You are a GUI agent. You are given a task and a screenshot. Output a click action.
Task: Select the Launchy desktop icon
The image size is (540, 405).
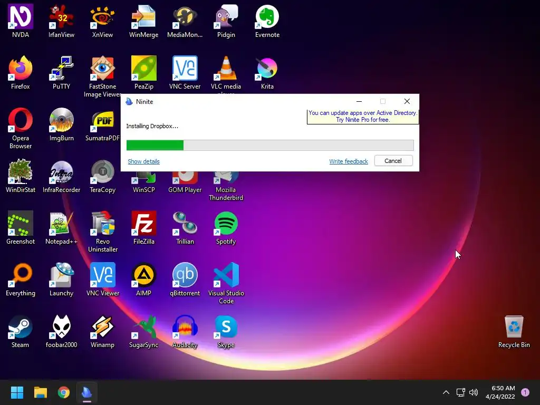pyautogui.click(x=61, y=279)
